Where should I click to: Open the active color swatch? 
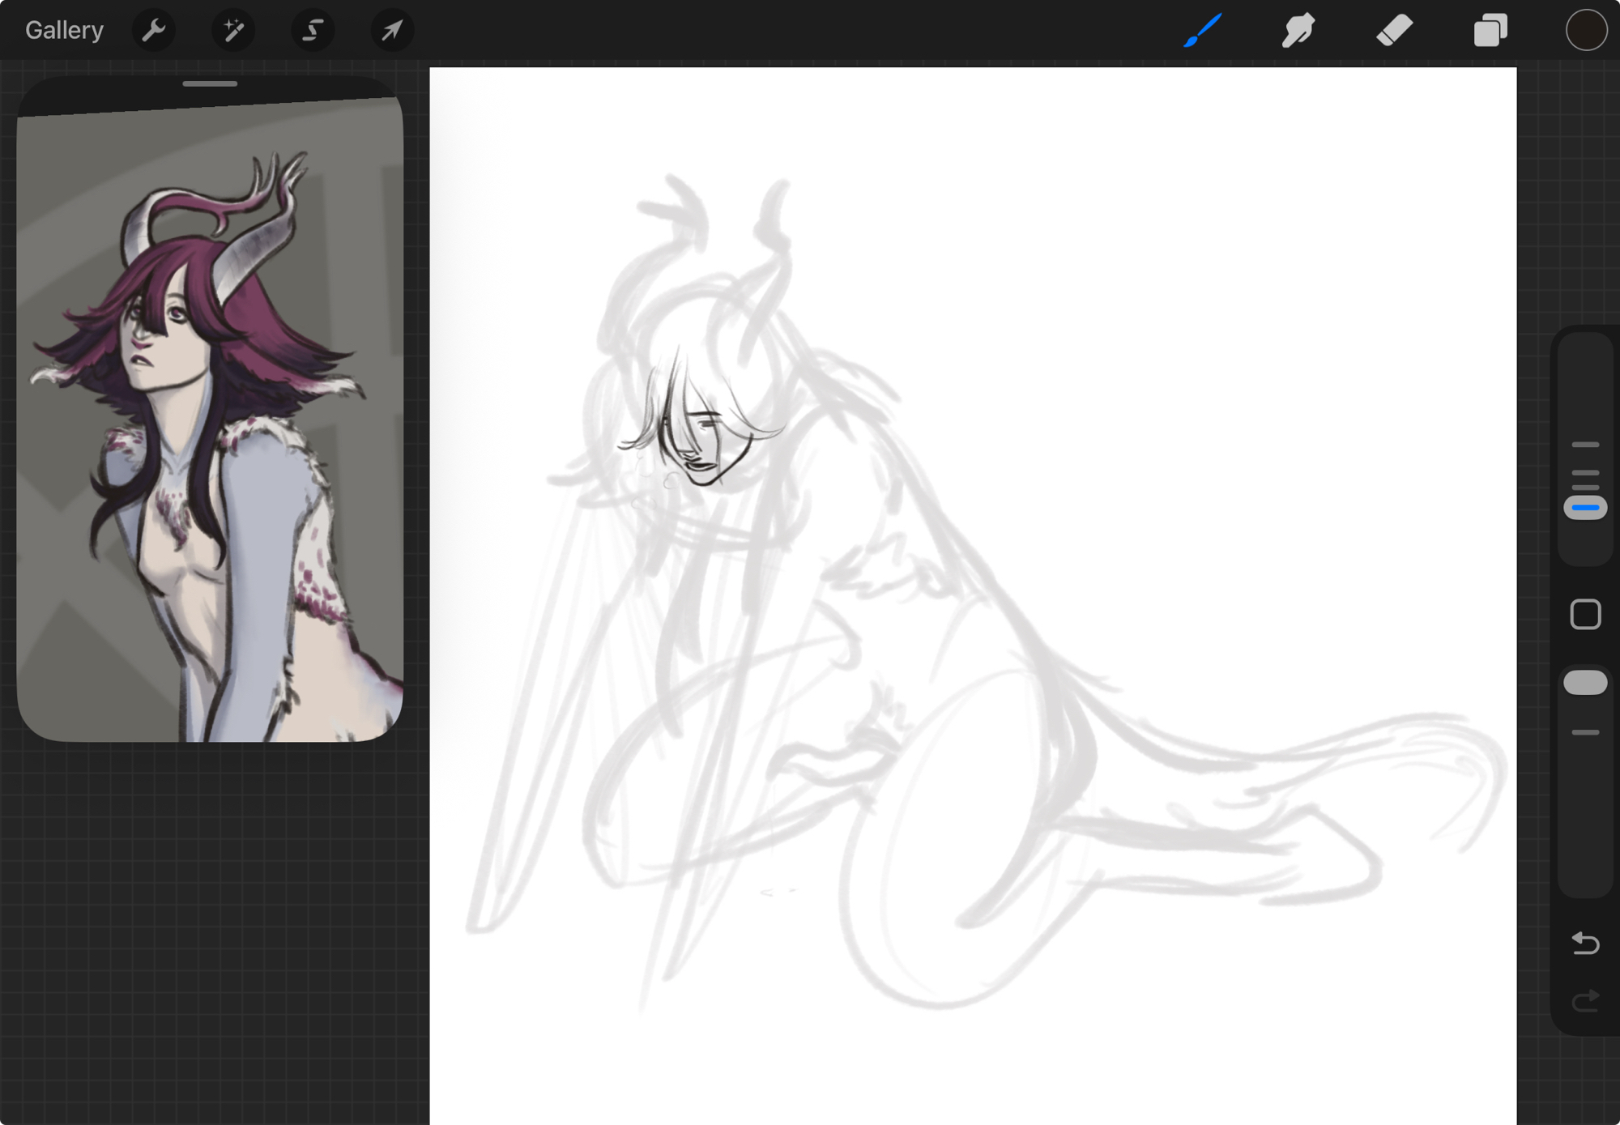(1585, 30)
